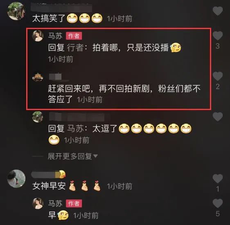Screen dimensions: 230x225
Task: Click 马苏 mention in the 太逗了 reply
Action: point(75,128)
